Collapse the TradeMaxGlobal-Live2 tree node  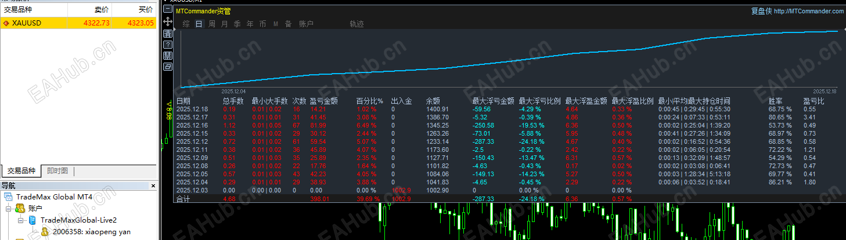coord(21,220)
